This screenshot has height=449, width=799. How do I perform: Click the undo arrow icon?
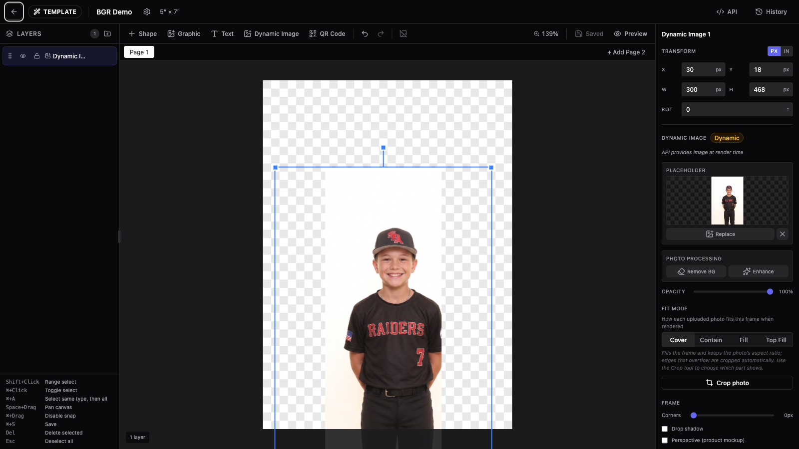point(365,34)
